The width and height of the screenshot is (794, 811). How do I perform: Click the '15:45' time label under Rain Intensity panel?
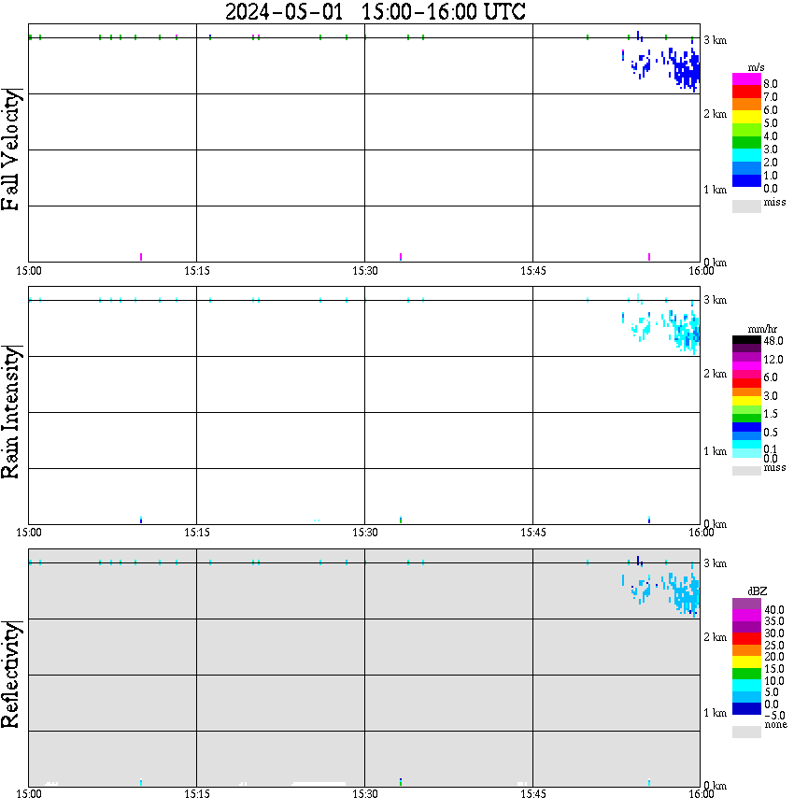click(533, 533)
